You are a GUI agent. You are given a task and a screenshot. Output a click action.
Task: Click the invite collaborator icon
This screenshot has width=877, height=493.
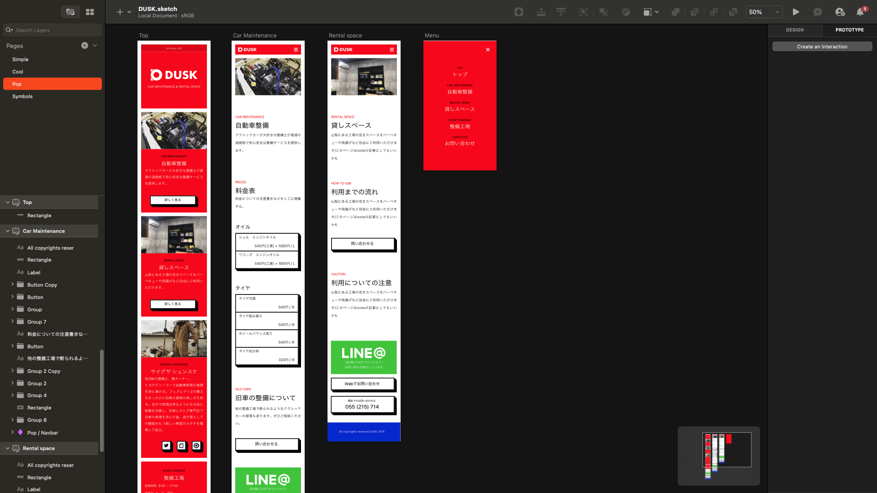(x=840, y=12)
